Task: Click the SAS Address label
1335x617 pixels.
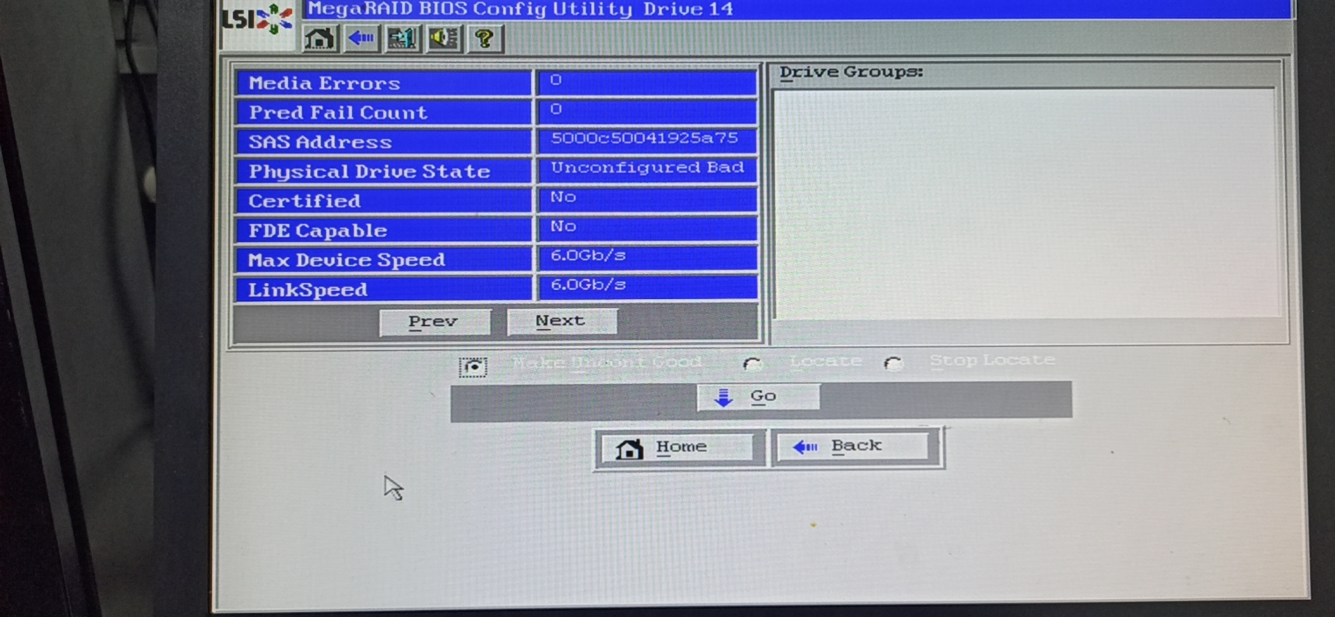Action: 321,142
